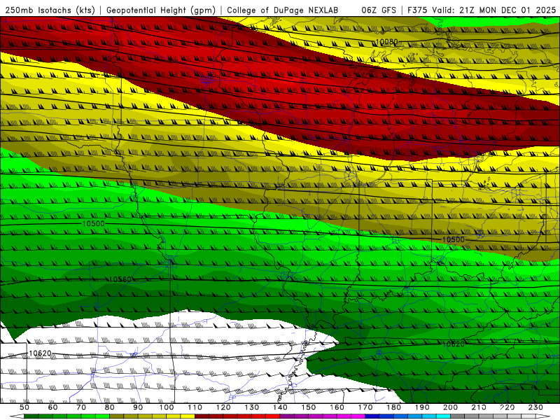Screen dimensions: 560x420
Task: Click the eastern 10500 contour label
Action: tap(453, 239)
